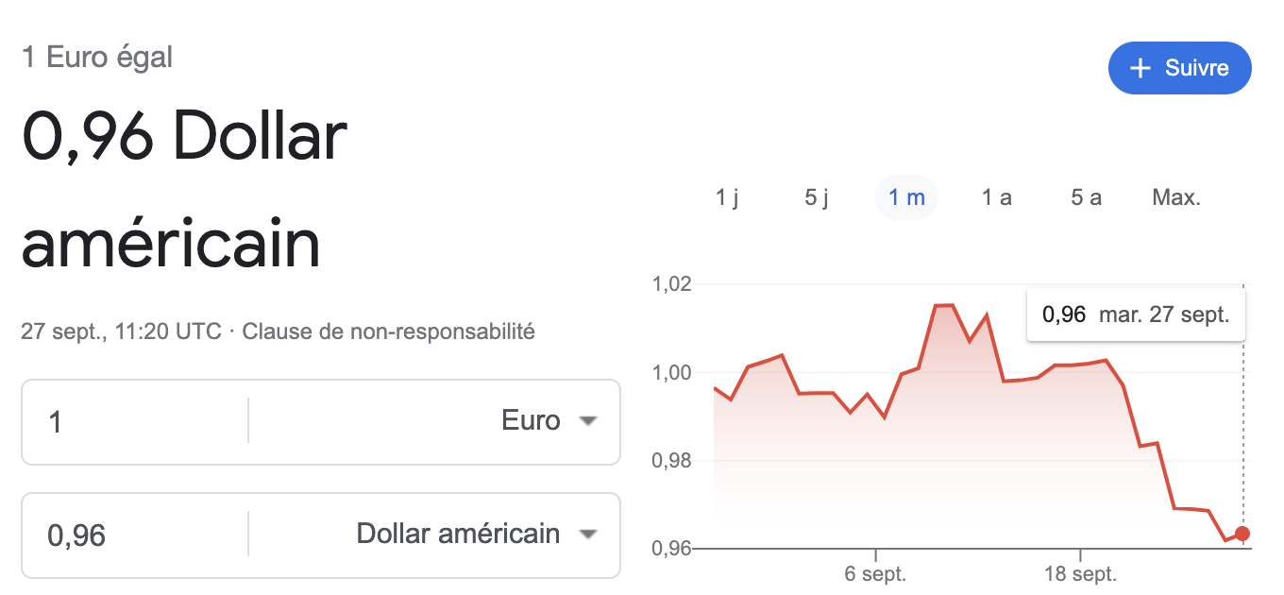Image resolution: width=1284 pixels, height=595 pixels.
Task: Click the 0,96 Dollar américain heading
Action: point(184,189)
